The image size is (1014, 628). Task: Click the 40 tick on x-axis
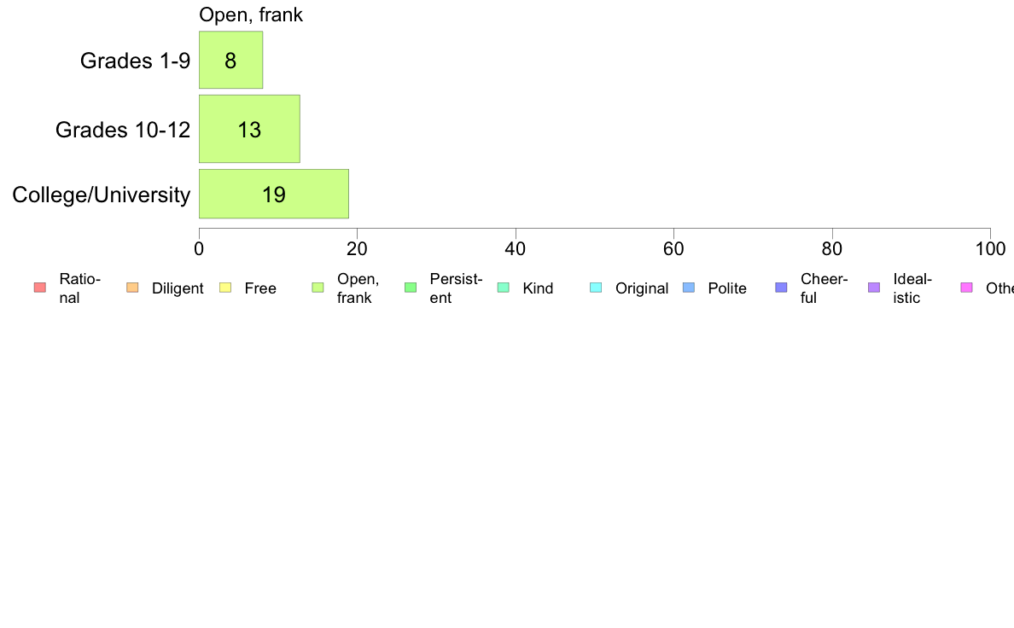515,249
